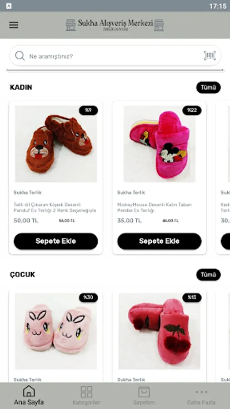Open cherry design slipper image
The width and height of the screenshot is (230, 409).
click(160, 331)
